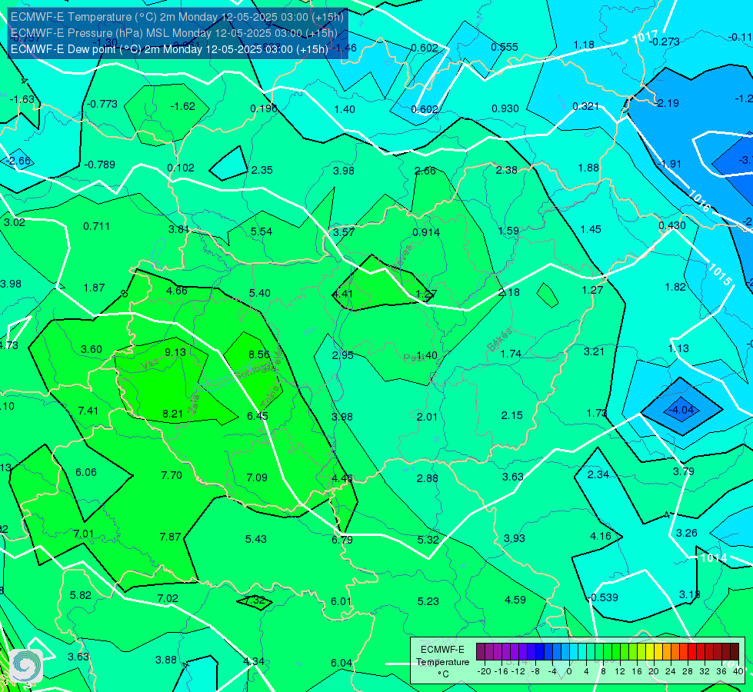
Task: Click the 6.06 value
Action: pos(86,472)
